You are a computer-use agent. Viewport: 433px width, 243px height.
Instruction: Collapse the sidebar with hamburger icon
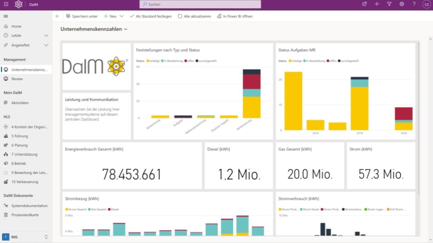[x=6, y=16]
